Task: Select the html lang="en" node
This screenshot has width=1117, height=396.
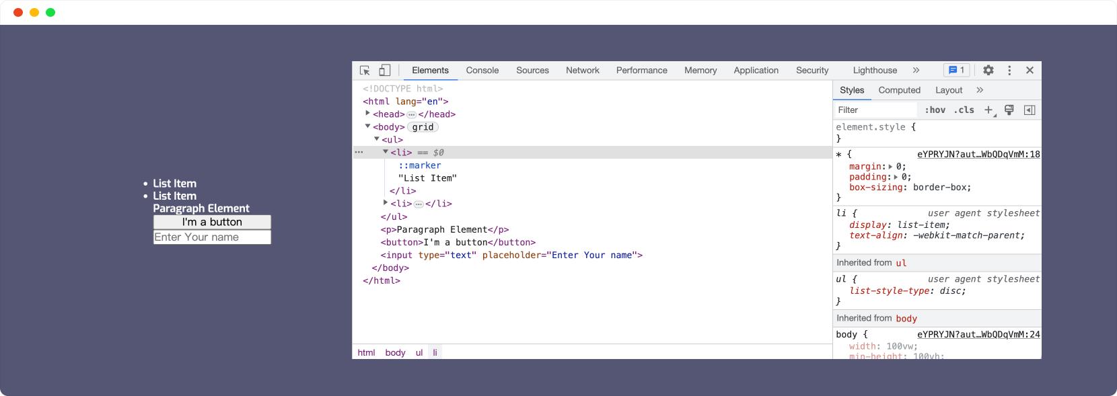Action: coord(406,102)
